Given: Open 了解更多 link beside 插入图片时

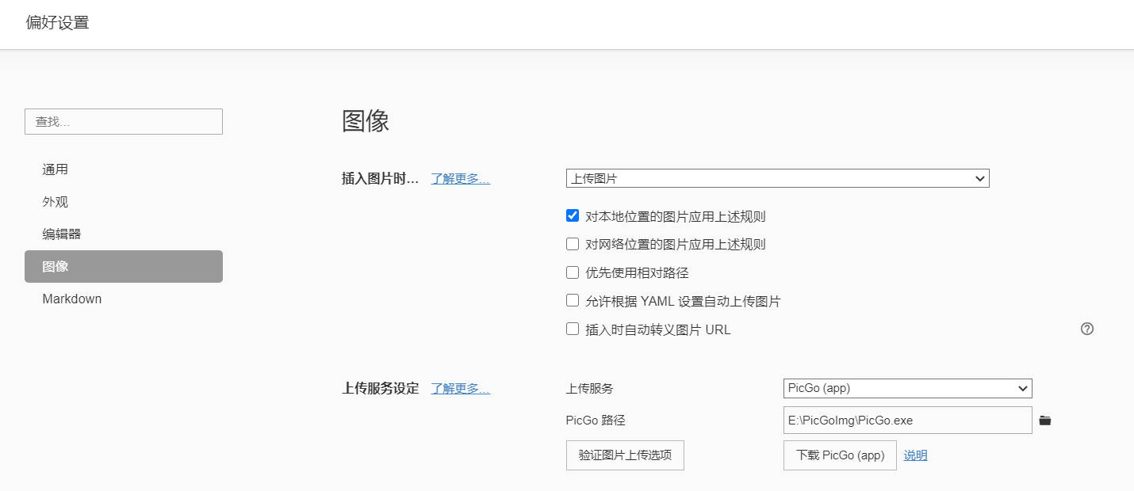Looking at the screenshot, I should (x=460, y=179).
